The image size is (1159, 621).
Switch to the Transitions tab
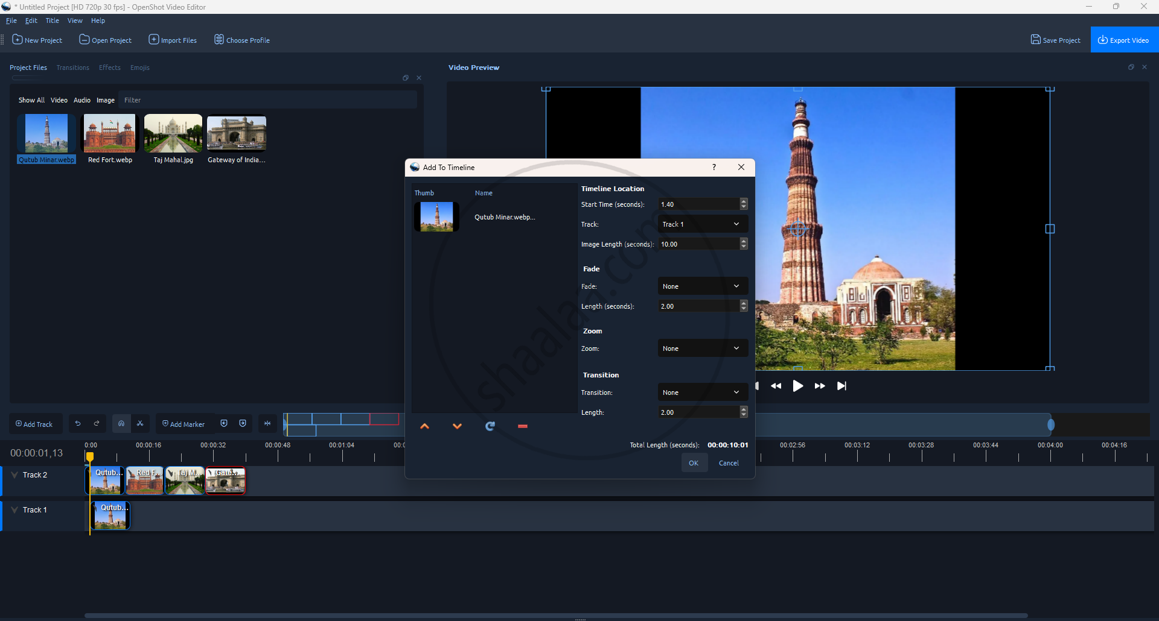[x=72, y=68]
